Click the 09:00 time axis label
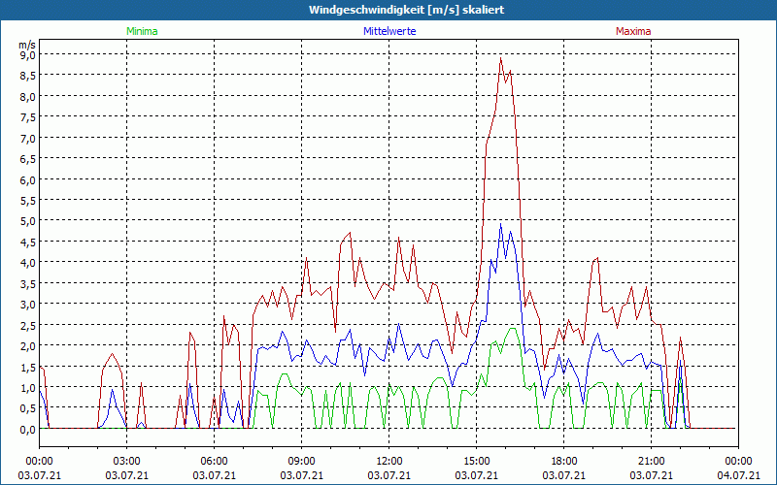The height and width of the screenshot is (485, 777). tap(301, 462)
